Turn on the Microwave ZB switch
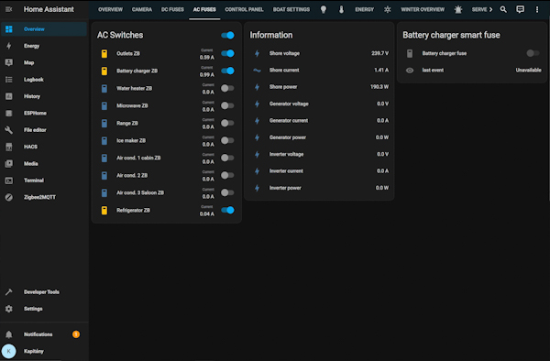The height and width of the screenshot is (361, 550). pyautogui.click(x=227, y=105)
